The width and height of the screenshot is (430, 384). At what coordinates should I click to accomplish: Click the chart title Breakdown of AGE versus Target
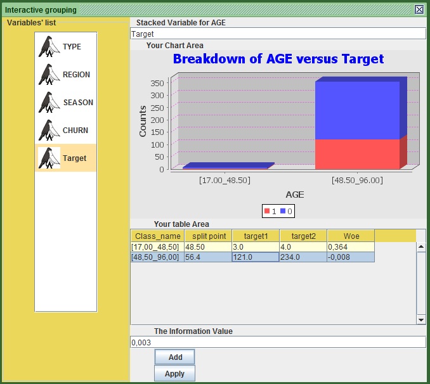click(x=278, y=59)
